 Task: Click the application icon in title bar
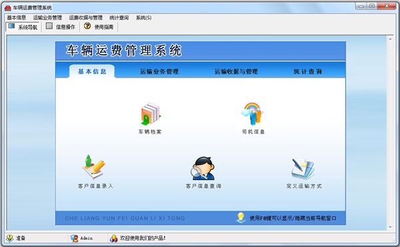pyautogui.click(x=7, y=7)
